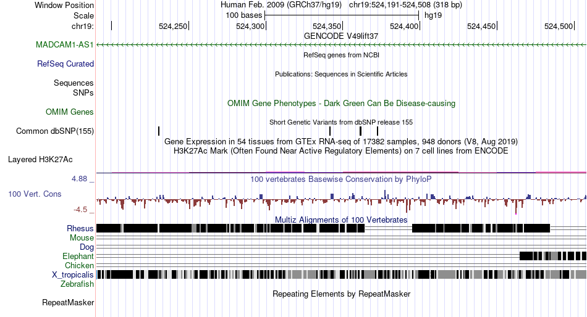Click the 524,400 ruler position label
The image size is (587, 317).
point(404,27)
